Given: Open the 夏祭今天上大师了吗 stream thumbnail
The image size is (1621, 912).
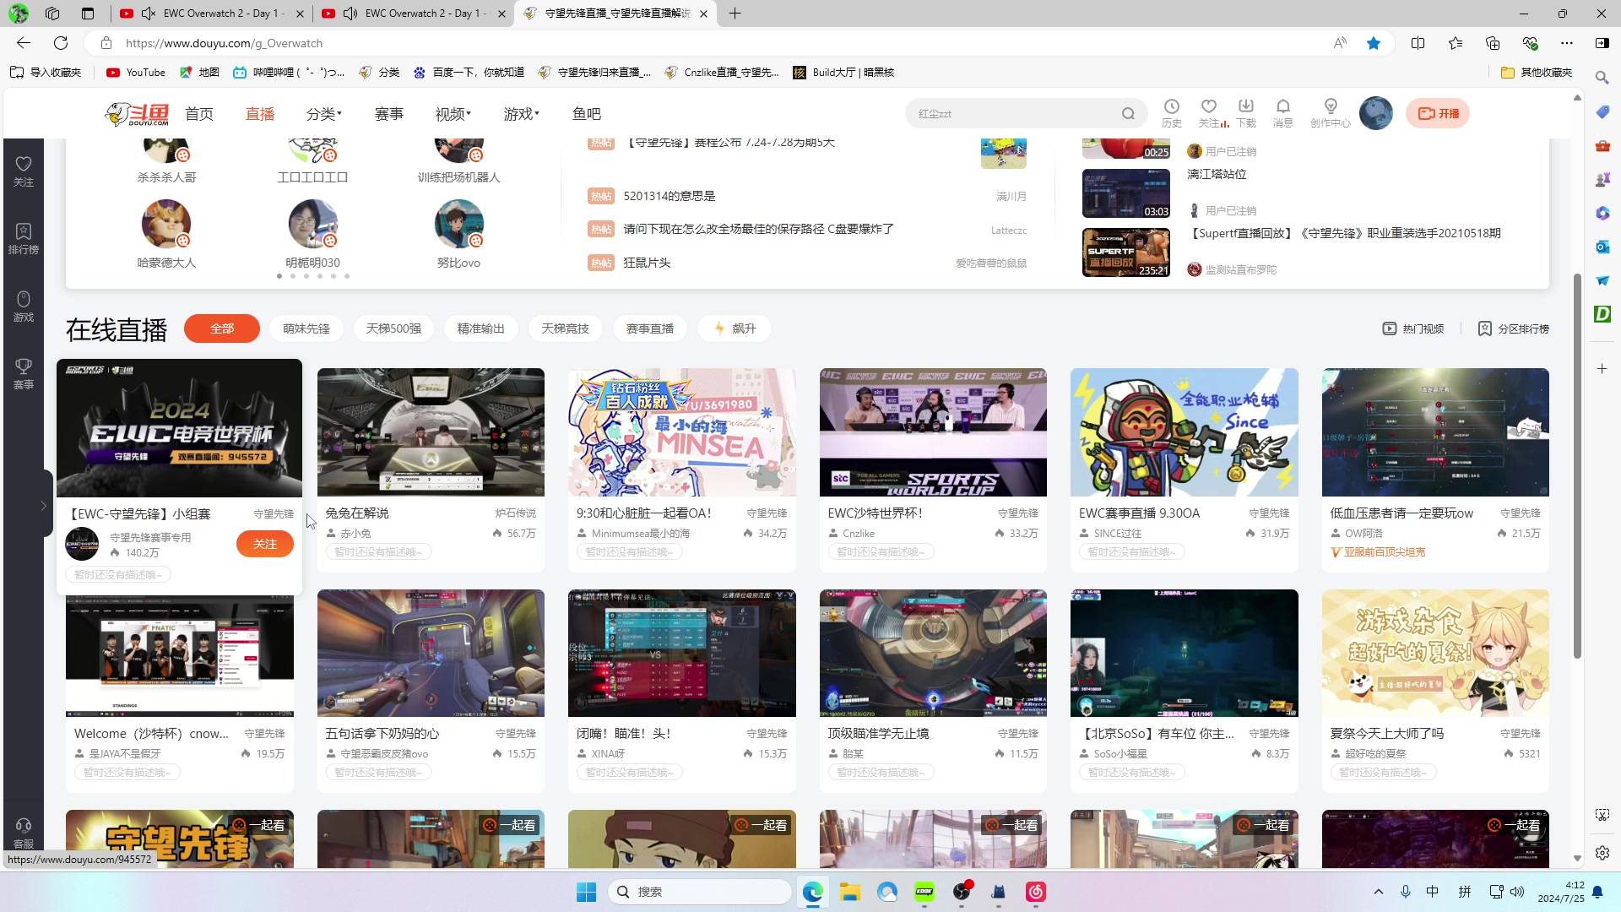Looking at the screenshot, I should 1435,653.
